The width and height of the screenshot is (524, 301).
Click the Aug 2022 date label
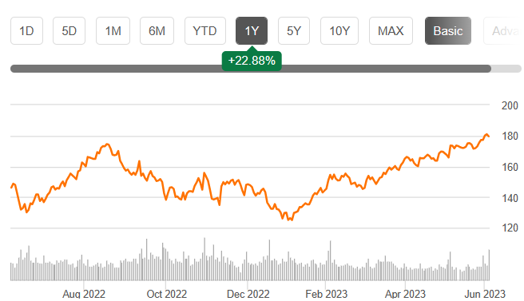(x=84, y=294)
